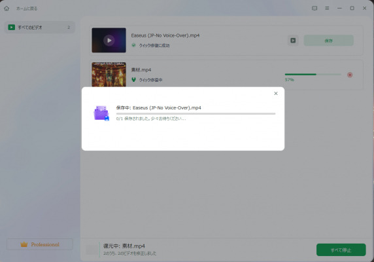Click the crown icon next to Professional
This screenshot has height=262, width=374.
(24, 244)
